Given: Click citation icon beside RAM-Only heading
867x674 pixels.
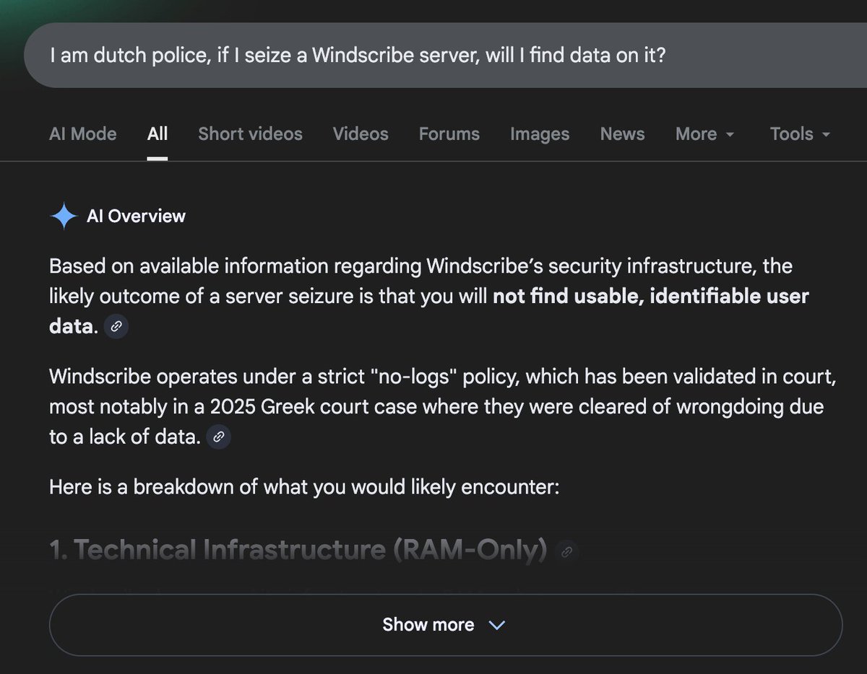Looking at the screenshot, I should 568,551.
